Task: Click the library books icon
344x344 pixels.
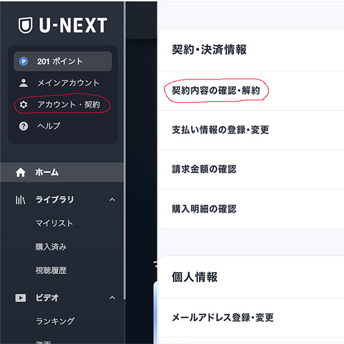Action: pyautogui.click(x=20, y=199)
